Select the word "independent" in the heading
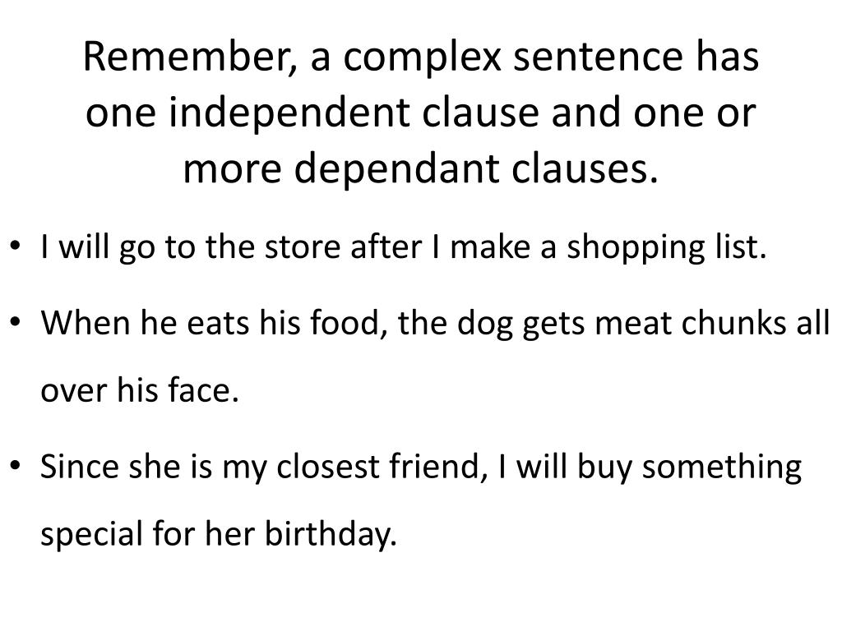 (290, 113)
